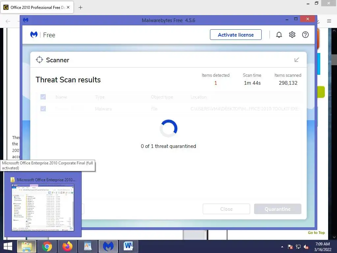The height and width of the screenshot is (253, 337).
Task: Open the Windows Start menu
Action: (8, 246)
